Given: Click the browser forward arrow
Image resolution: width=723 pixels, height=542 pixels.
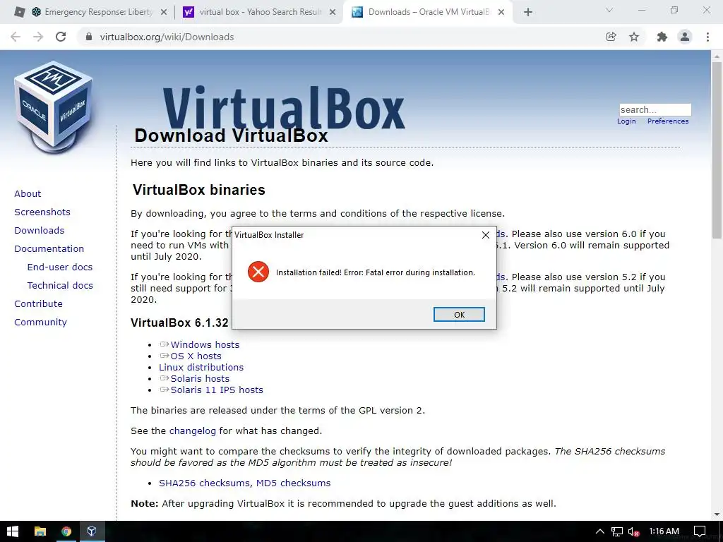Looking at the screenshot, I should point(38,37).
